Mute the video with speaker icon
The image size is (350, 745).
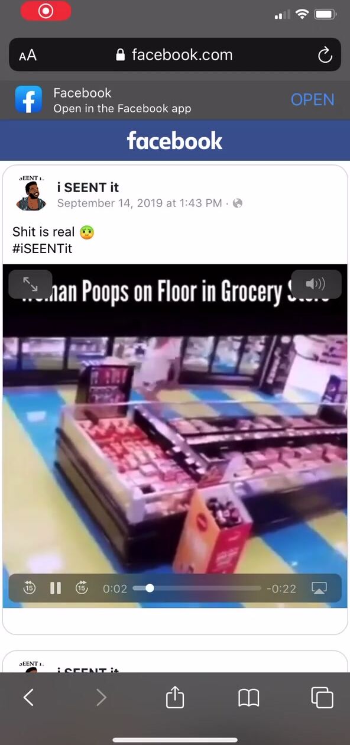316,284
